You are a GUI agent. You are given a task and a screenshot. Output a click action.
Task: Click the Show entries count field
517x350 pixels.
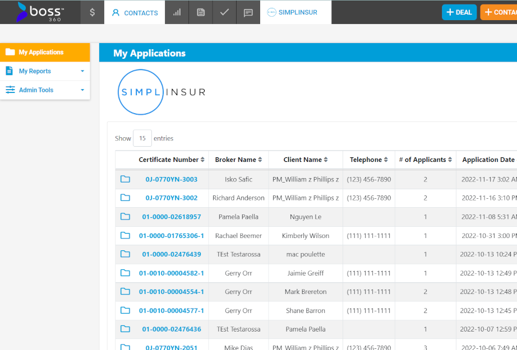point(142,138)
